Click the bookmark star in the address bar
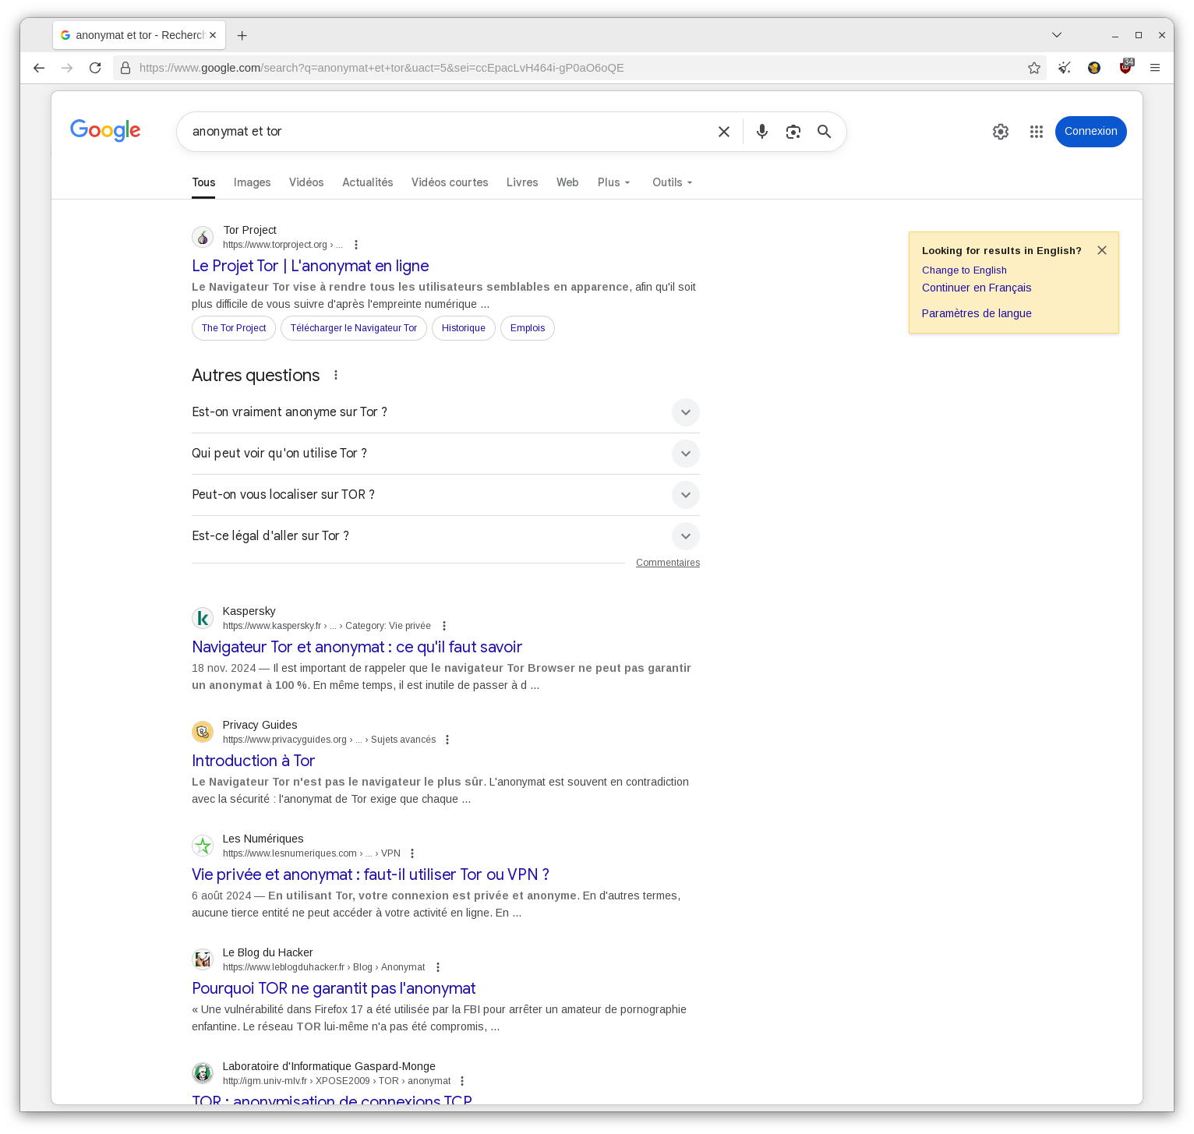Image resolution: width=1194 pixels, height=1134 pixels. click(x=1034, y=68)
